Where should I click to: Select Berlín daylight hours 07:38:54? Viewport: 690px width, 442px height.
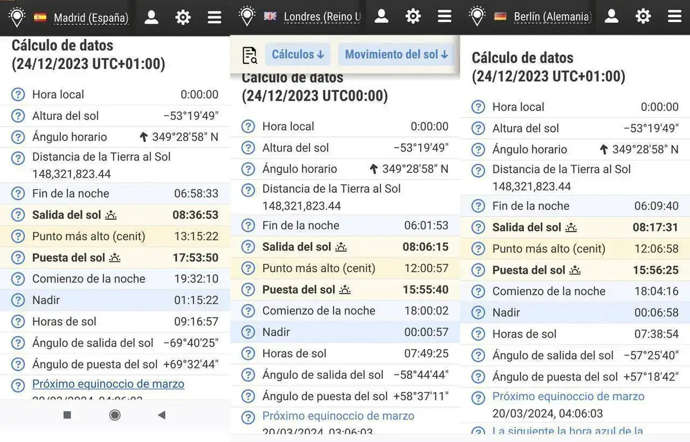657,334
